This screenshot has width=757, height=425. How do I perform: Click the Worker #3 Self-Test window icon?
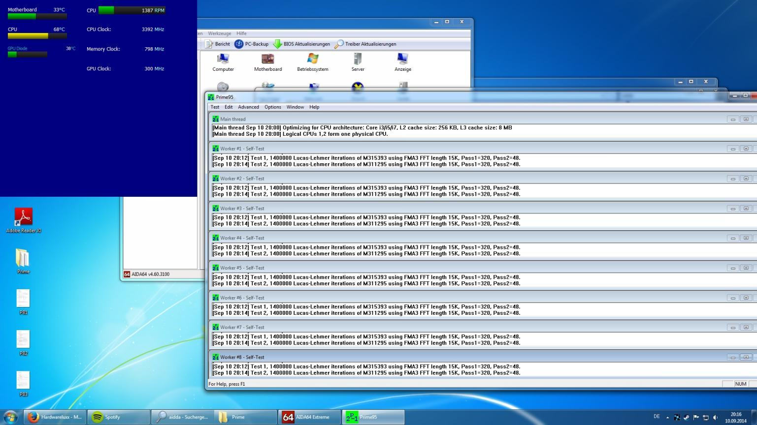point(215,208)
